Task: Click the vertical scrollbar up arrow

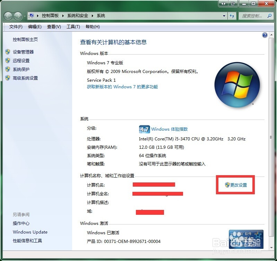Action: pos(271,35)
